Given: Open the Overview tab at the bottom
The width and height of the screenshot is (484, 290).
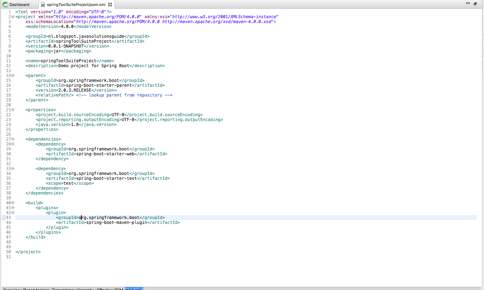Looking at the screenshot, I should [12, 289].
